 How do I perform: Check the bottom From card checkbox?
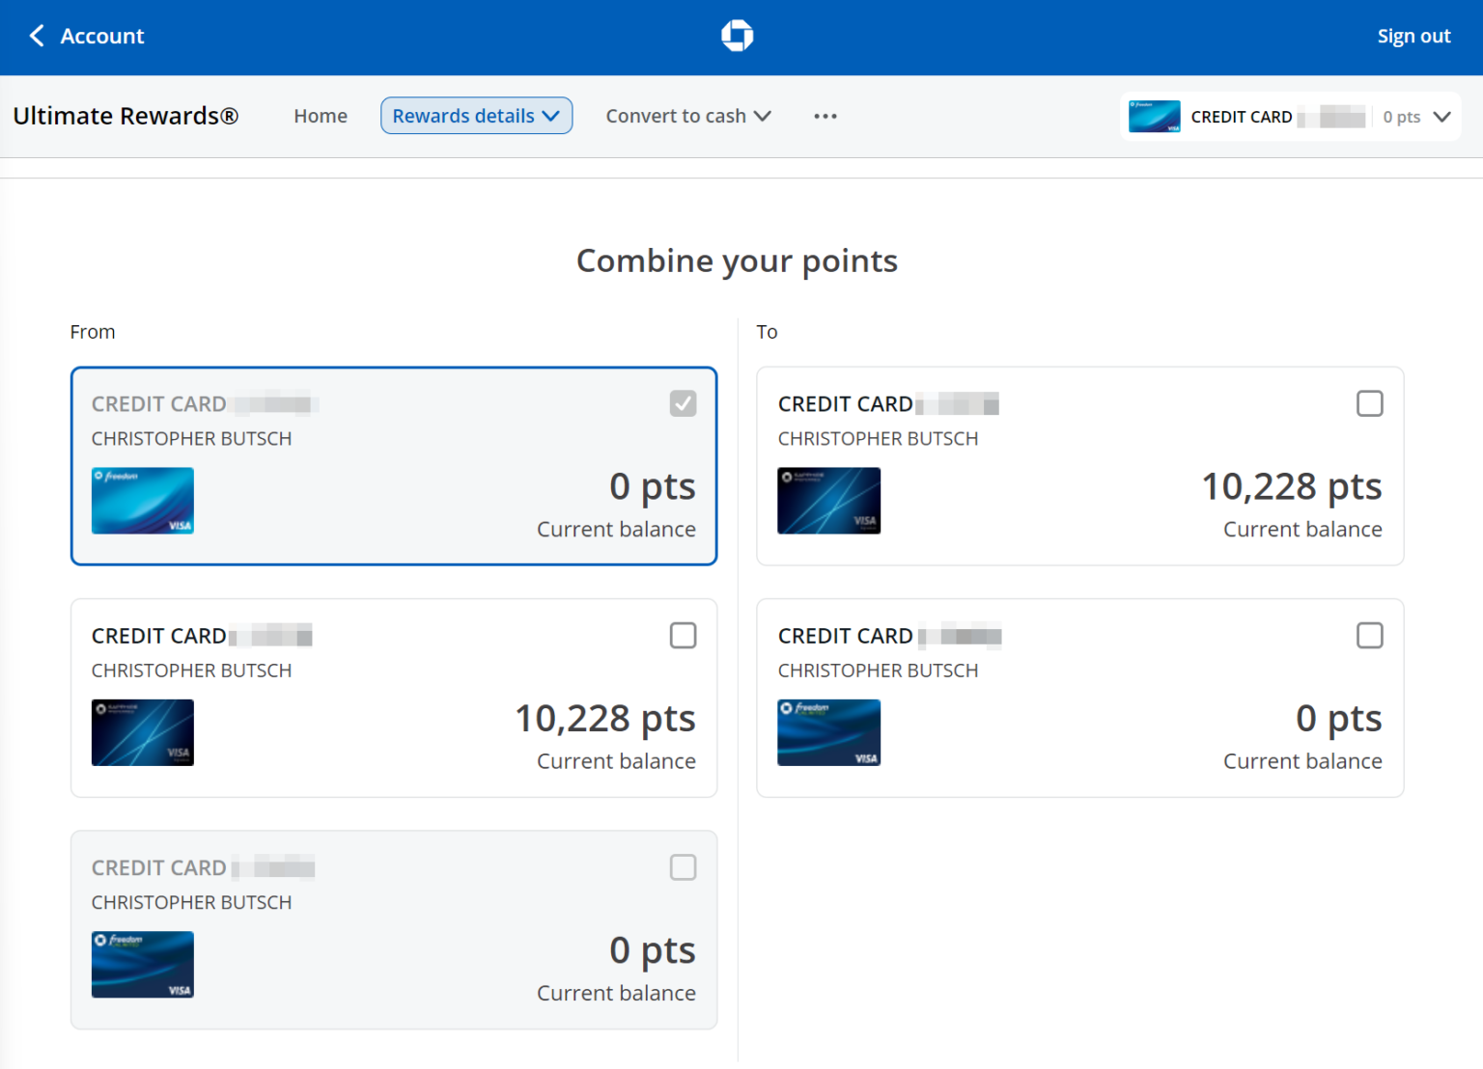coord(683,867)
